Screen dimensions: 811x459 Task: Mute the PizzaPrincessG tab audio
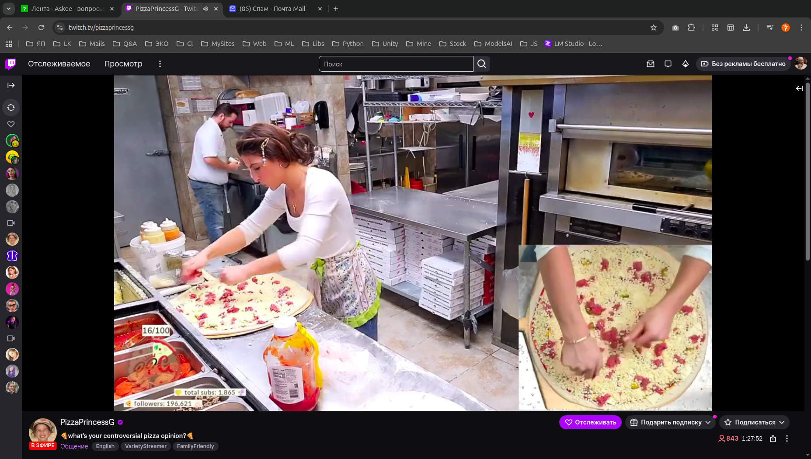tap(205, 9)
